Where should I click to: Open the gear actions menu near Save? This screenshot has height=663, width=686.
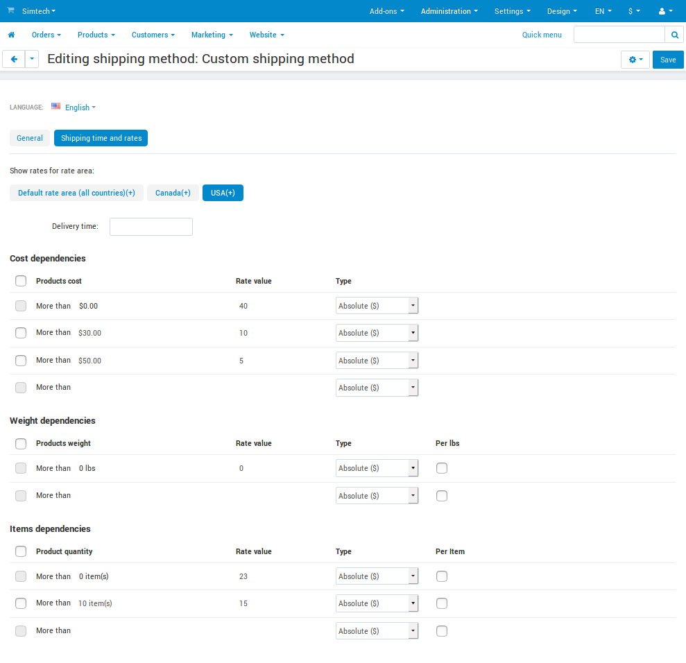[x=635, y=60]
